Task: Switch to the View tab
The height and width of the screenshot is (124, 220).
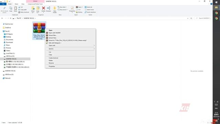Action: click(23, 4)
